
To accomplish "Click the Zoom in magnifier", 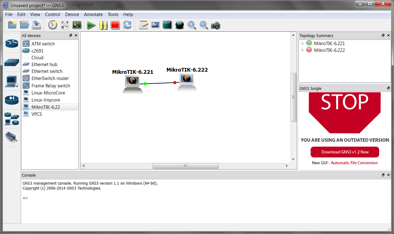I will pos(192,25).
